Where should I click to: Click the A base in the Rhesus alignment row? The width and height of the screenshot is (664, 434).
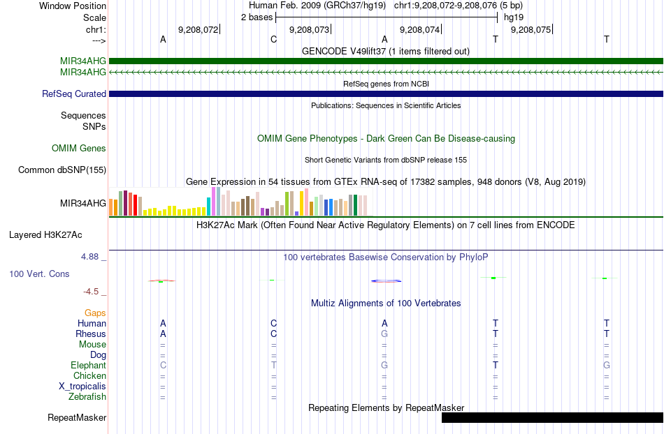click(x=163, y=334)
